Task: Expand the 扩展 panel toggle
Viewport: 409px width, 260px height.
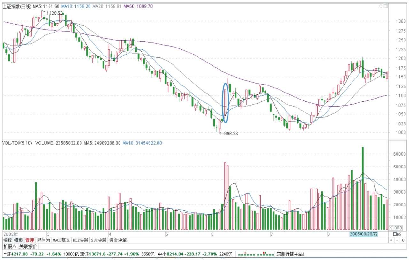Action: (x=10, y=247)
